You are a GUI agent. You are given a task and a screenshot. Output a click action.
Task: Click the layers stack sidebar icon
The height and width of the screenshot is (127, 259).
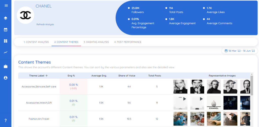pos(6,18)
